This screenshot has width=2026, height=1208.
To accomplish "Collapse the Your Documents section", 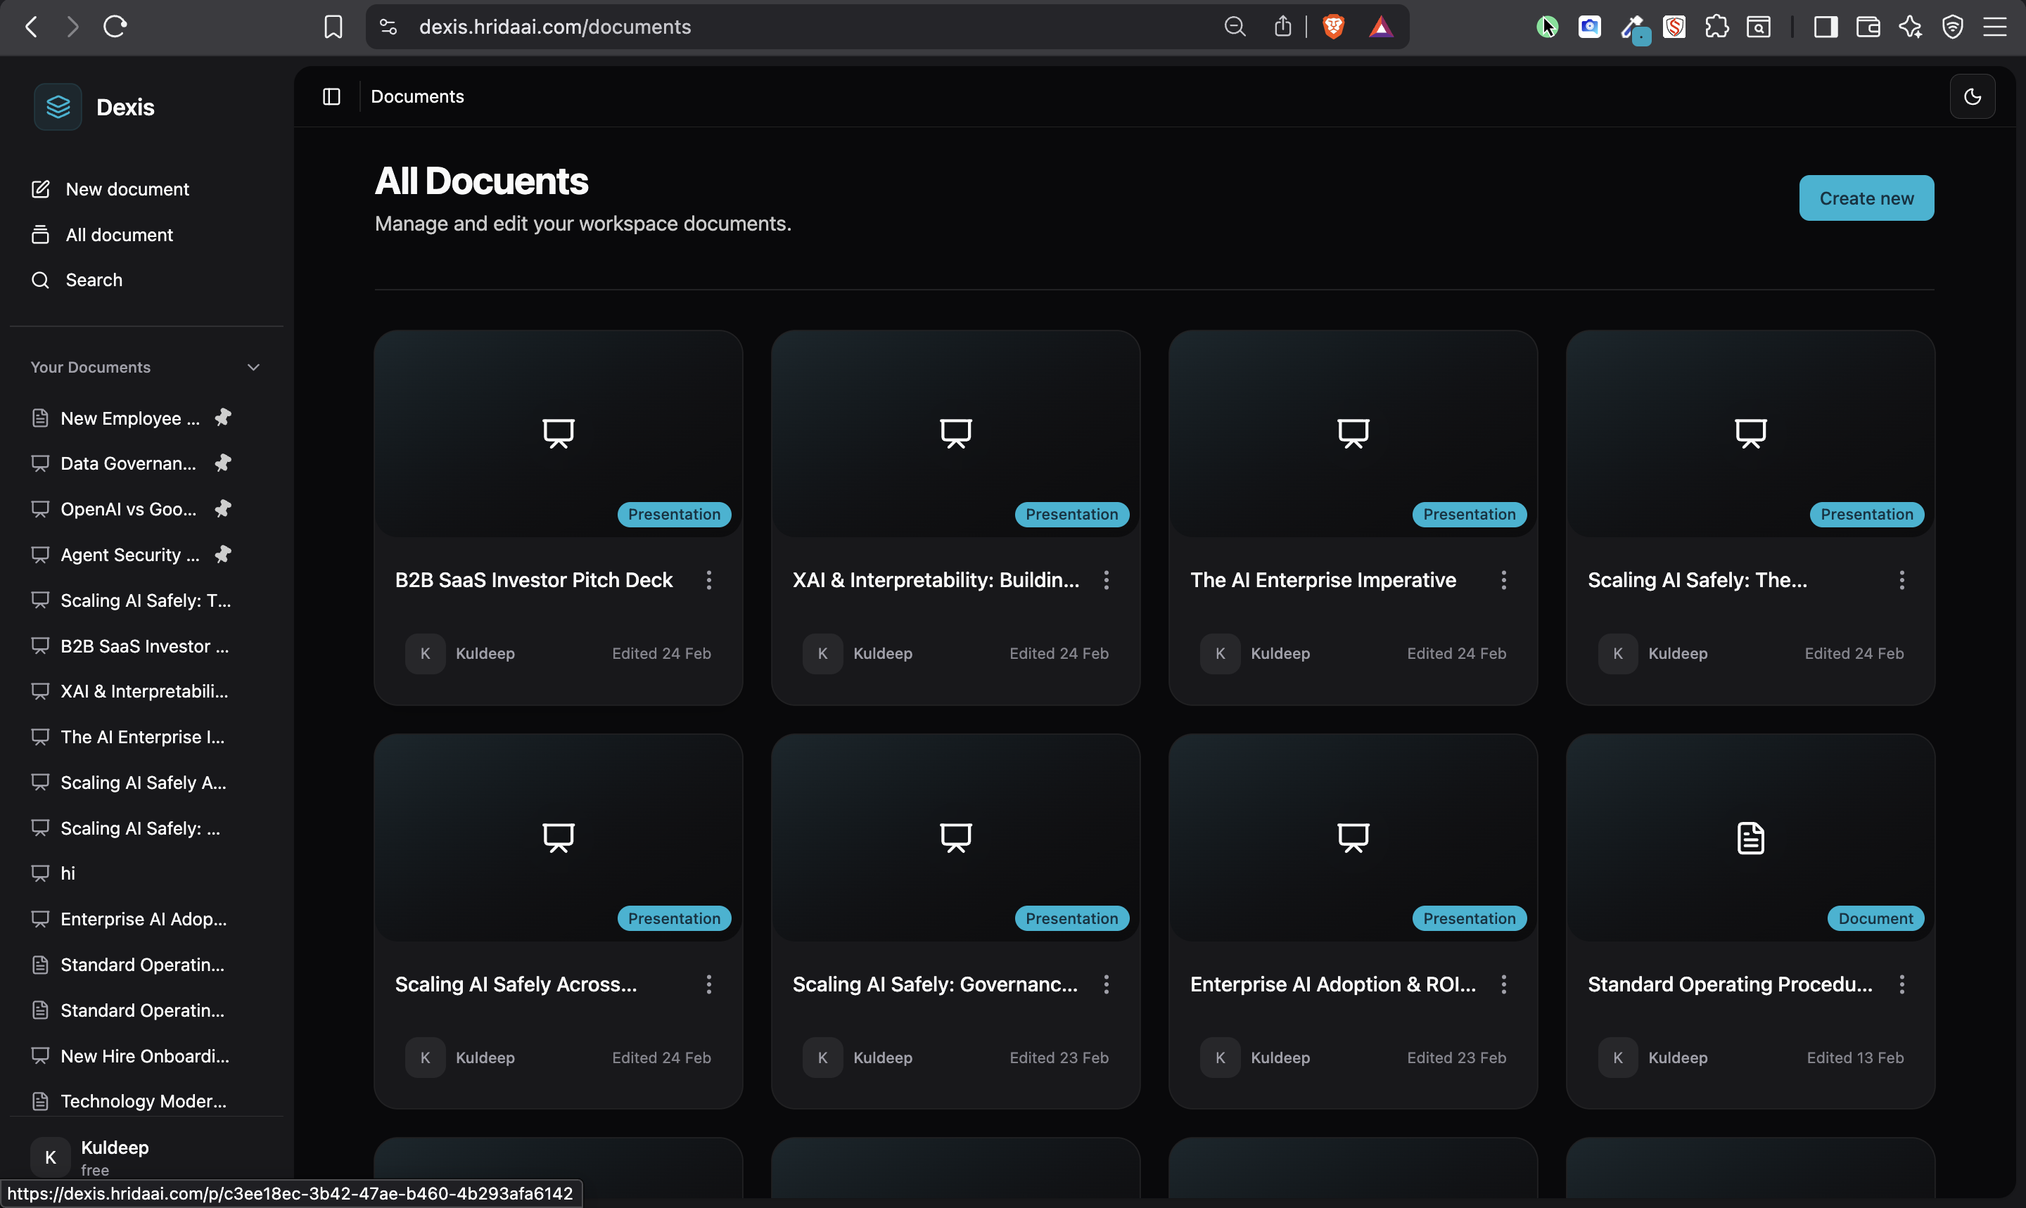I will pos(253,367).
